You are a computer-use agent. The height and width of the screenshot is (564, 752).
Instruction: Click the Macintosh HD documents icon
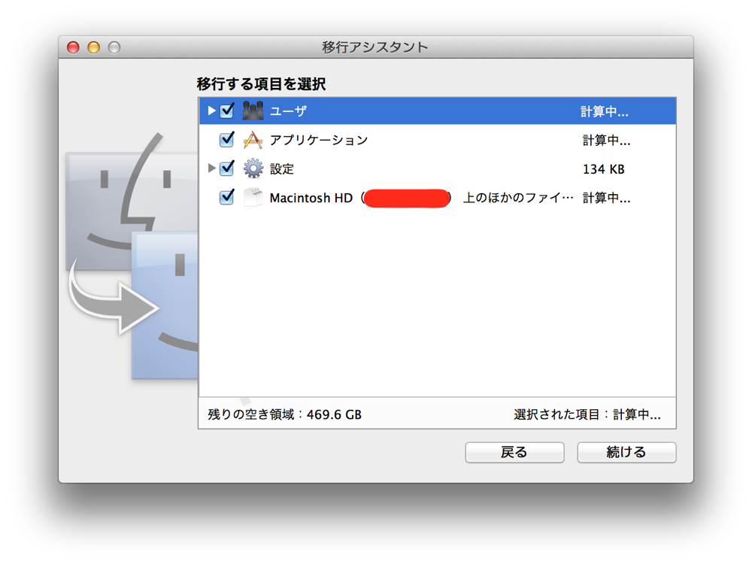(x=253, y=197)
